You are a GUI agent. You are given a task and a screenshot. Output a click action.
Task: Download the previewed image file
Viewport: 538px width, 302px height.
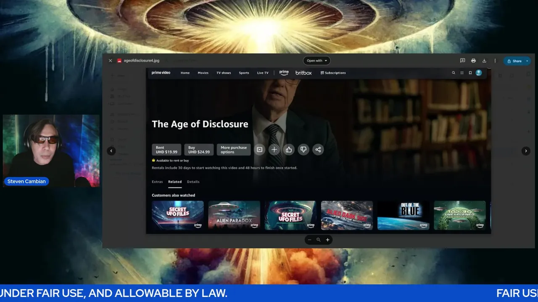tap(484, 61)
